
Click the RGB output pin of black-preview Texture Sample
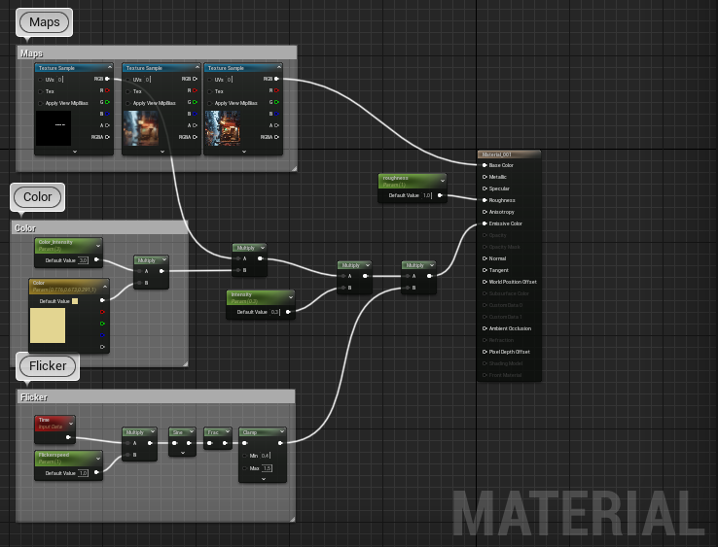tap(107, 79)
